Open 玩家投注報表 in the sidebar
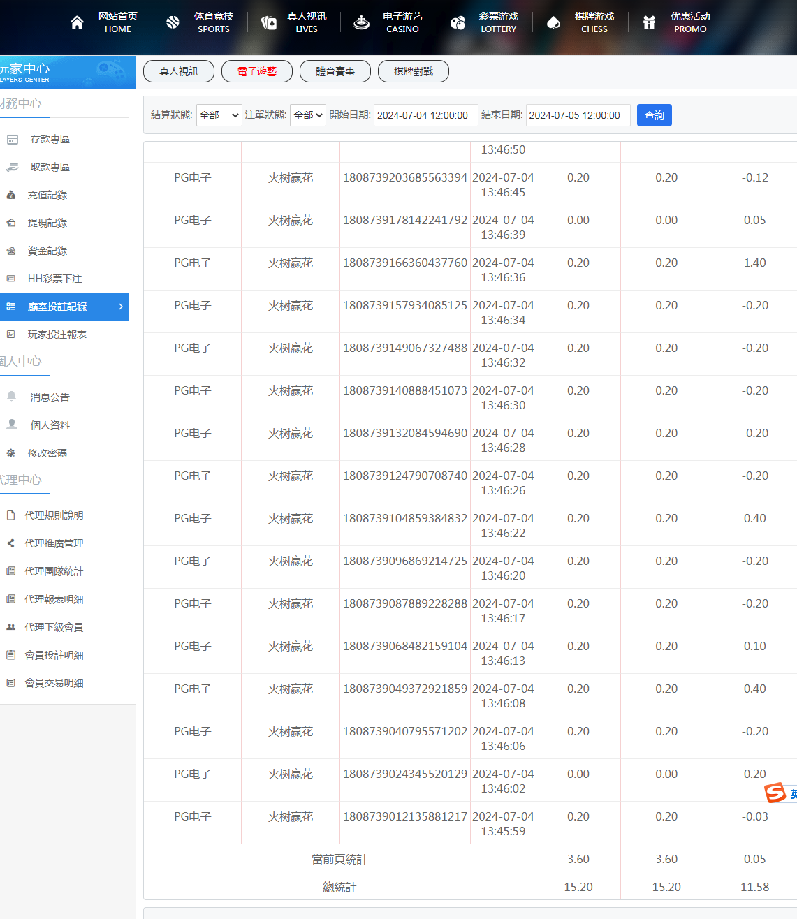Screen dimensions: 797x919 pos(57,334)
